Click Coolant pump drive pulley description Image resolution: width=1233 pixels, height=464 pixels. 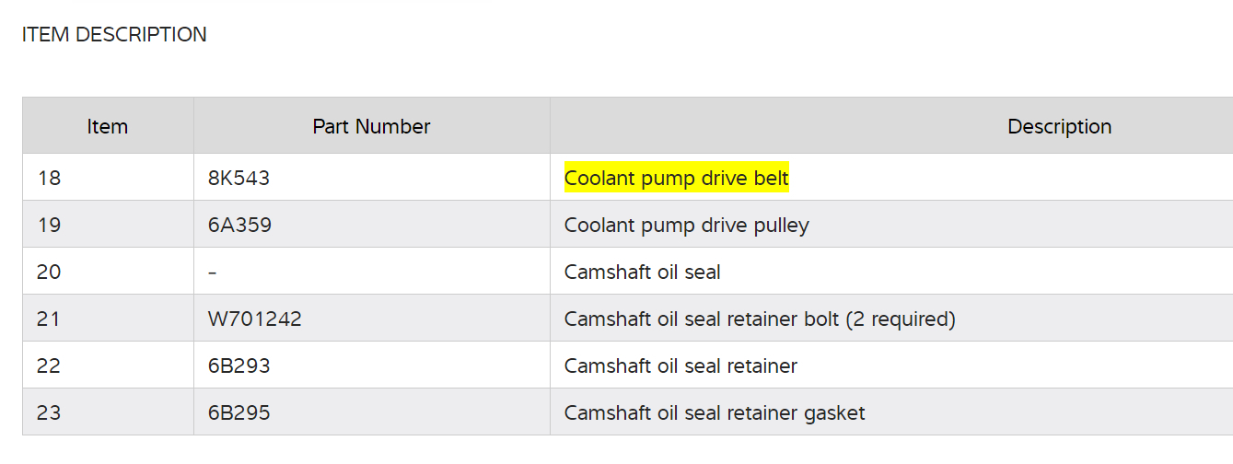pyautogui.click(x=686, y=225)
